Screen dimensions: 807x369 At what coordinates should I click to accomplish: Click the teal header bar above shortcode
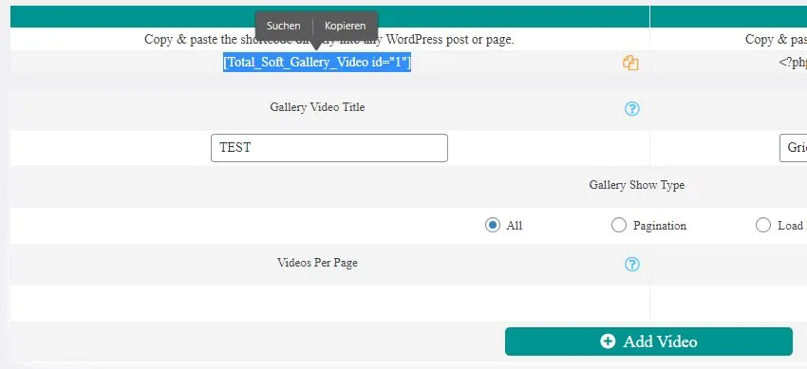tap(329, 16)
